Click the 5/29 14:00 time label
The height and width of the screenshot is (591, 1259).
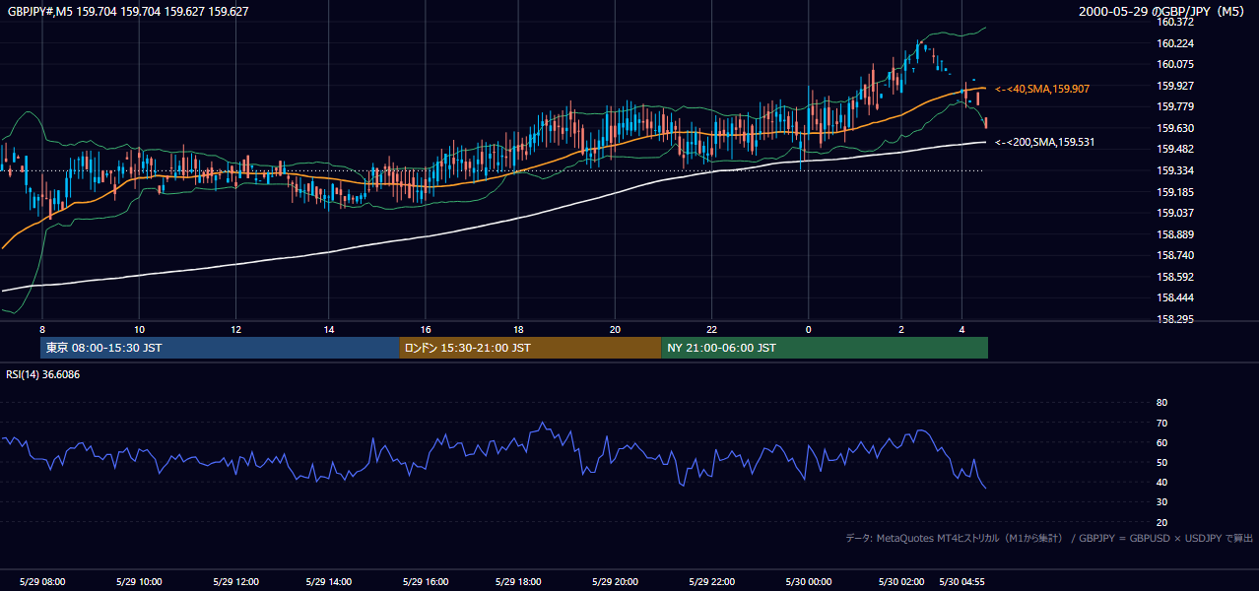coord(329,581)
